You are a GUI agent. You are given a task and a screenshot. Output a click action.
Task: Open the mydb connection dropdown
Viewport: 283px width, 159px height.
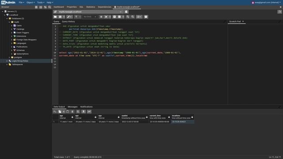(90, 12)
